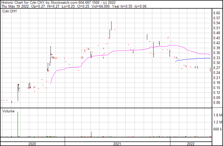Viewport: 223px width, 146px height.
Task: Click the 0.15 price axis label
Action: 217,88
